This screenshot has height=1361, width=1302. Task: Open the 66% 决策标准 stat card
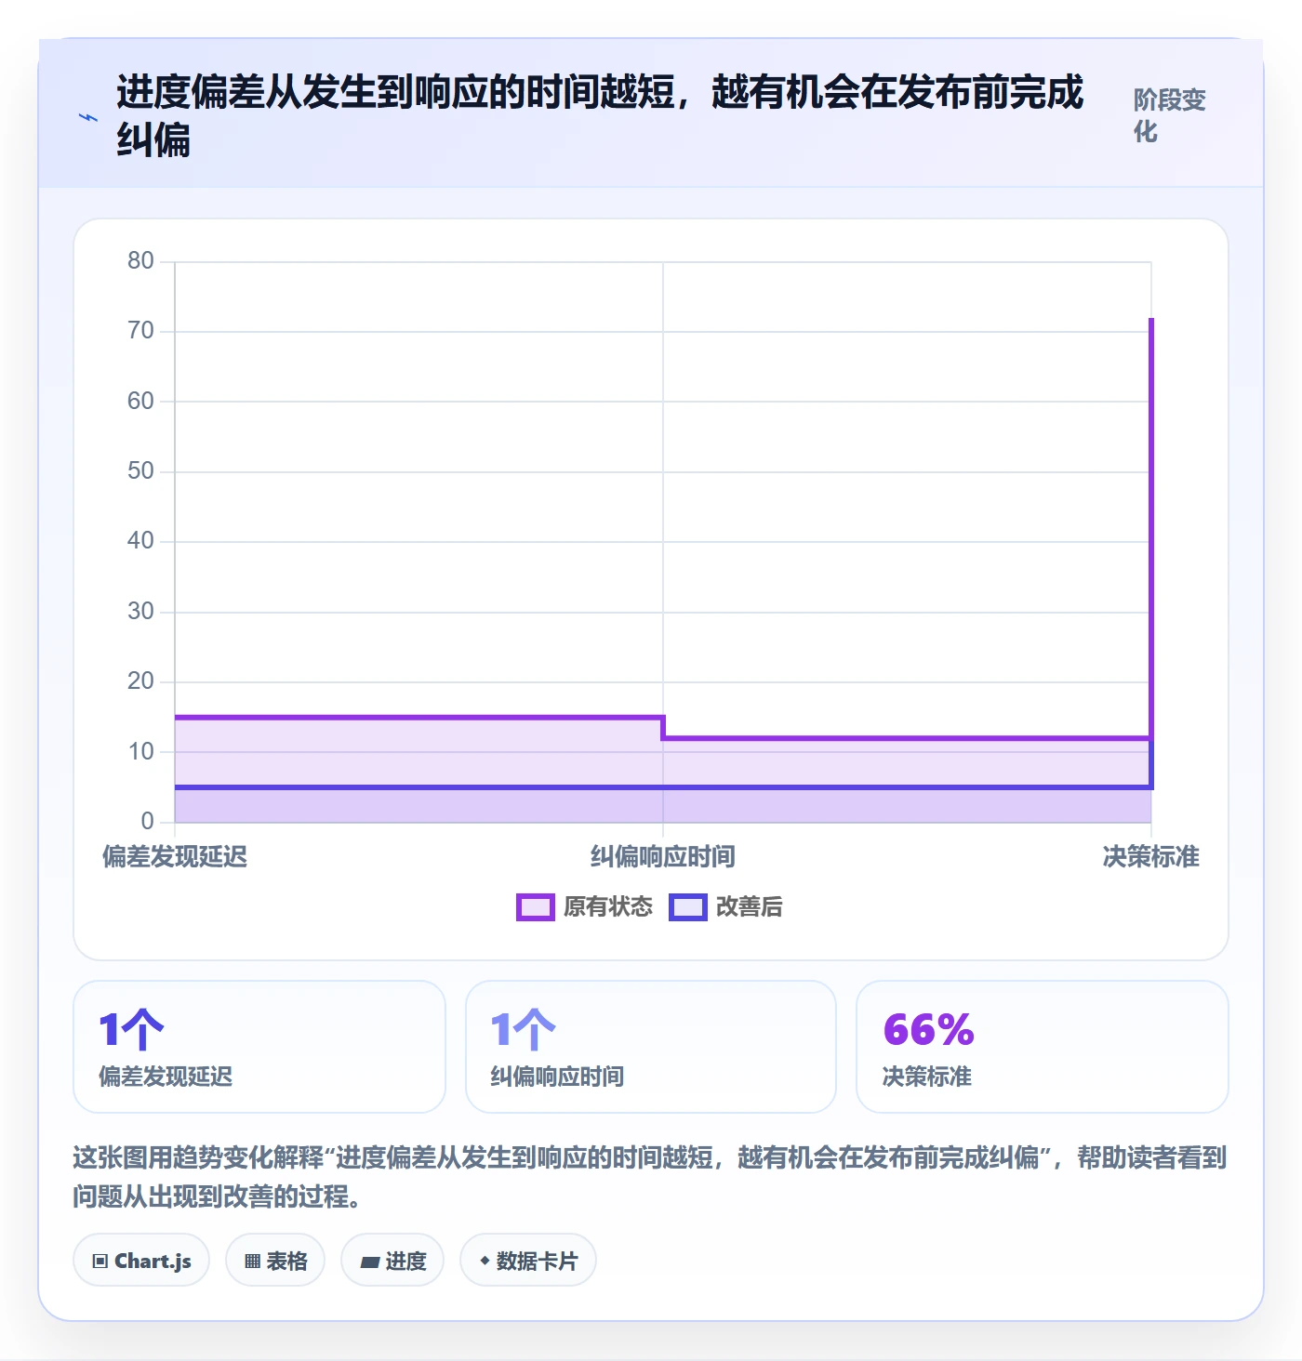point(1043,1047)
